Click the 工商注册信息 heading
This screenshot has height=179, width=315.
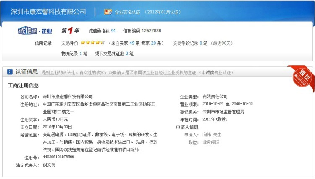coord(24,86)
